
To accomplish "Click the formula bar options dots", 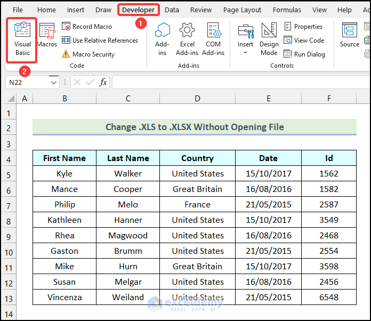I will [65, 82].
